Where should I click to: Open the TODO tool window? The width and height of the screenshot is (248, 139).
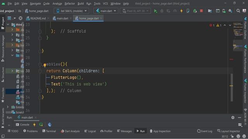13,131
